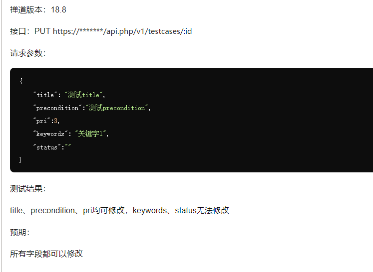Screen dimensions: 373x272
Task: Click the keywords、status无法修改 result sentence
Action: click(x=181, y=211)
